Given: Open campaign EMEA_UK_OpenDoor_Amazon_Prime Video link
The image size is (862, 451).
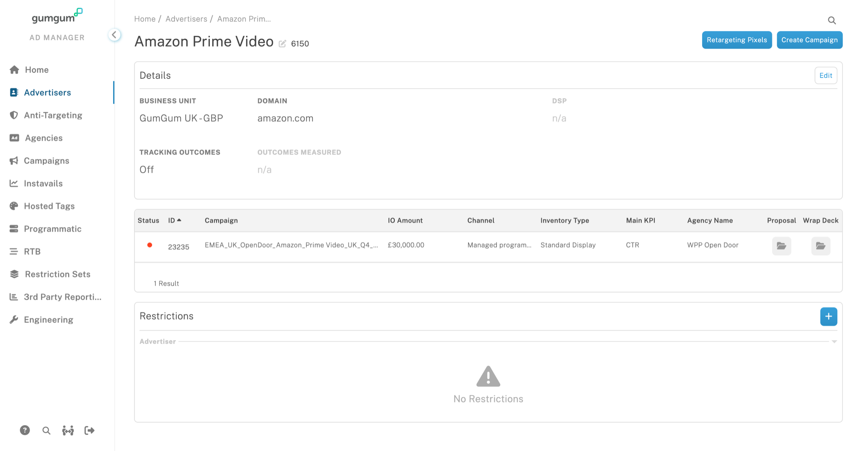Looking at the screenshot, I should click(x=291, y=245).
